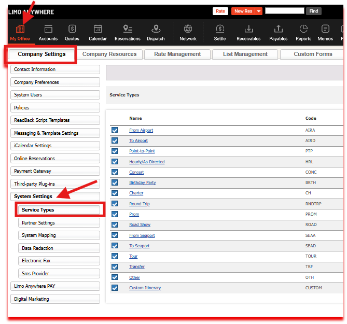Switch to the Company Resources tab
347x324 pixels.
109,54
